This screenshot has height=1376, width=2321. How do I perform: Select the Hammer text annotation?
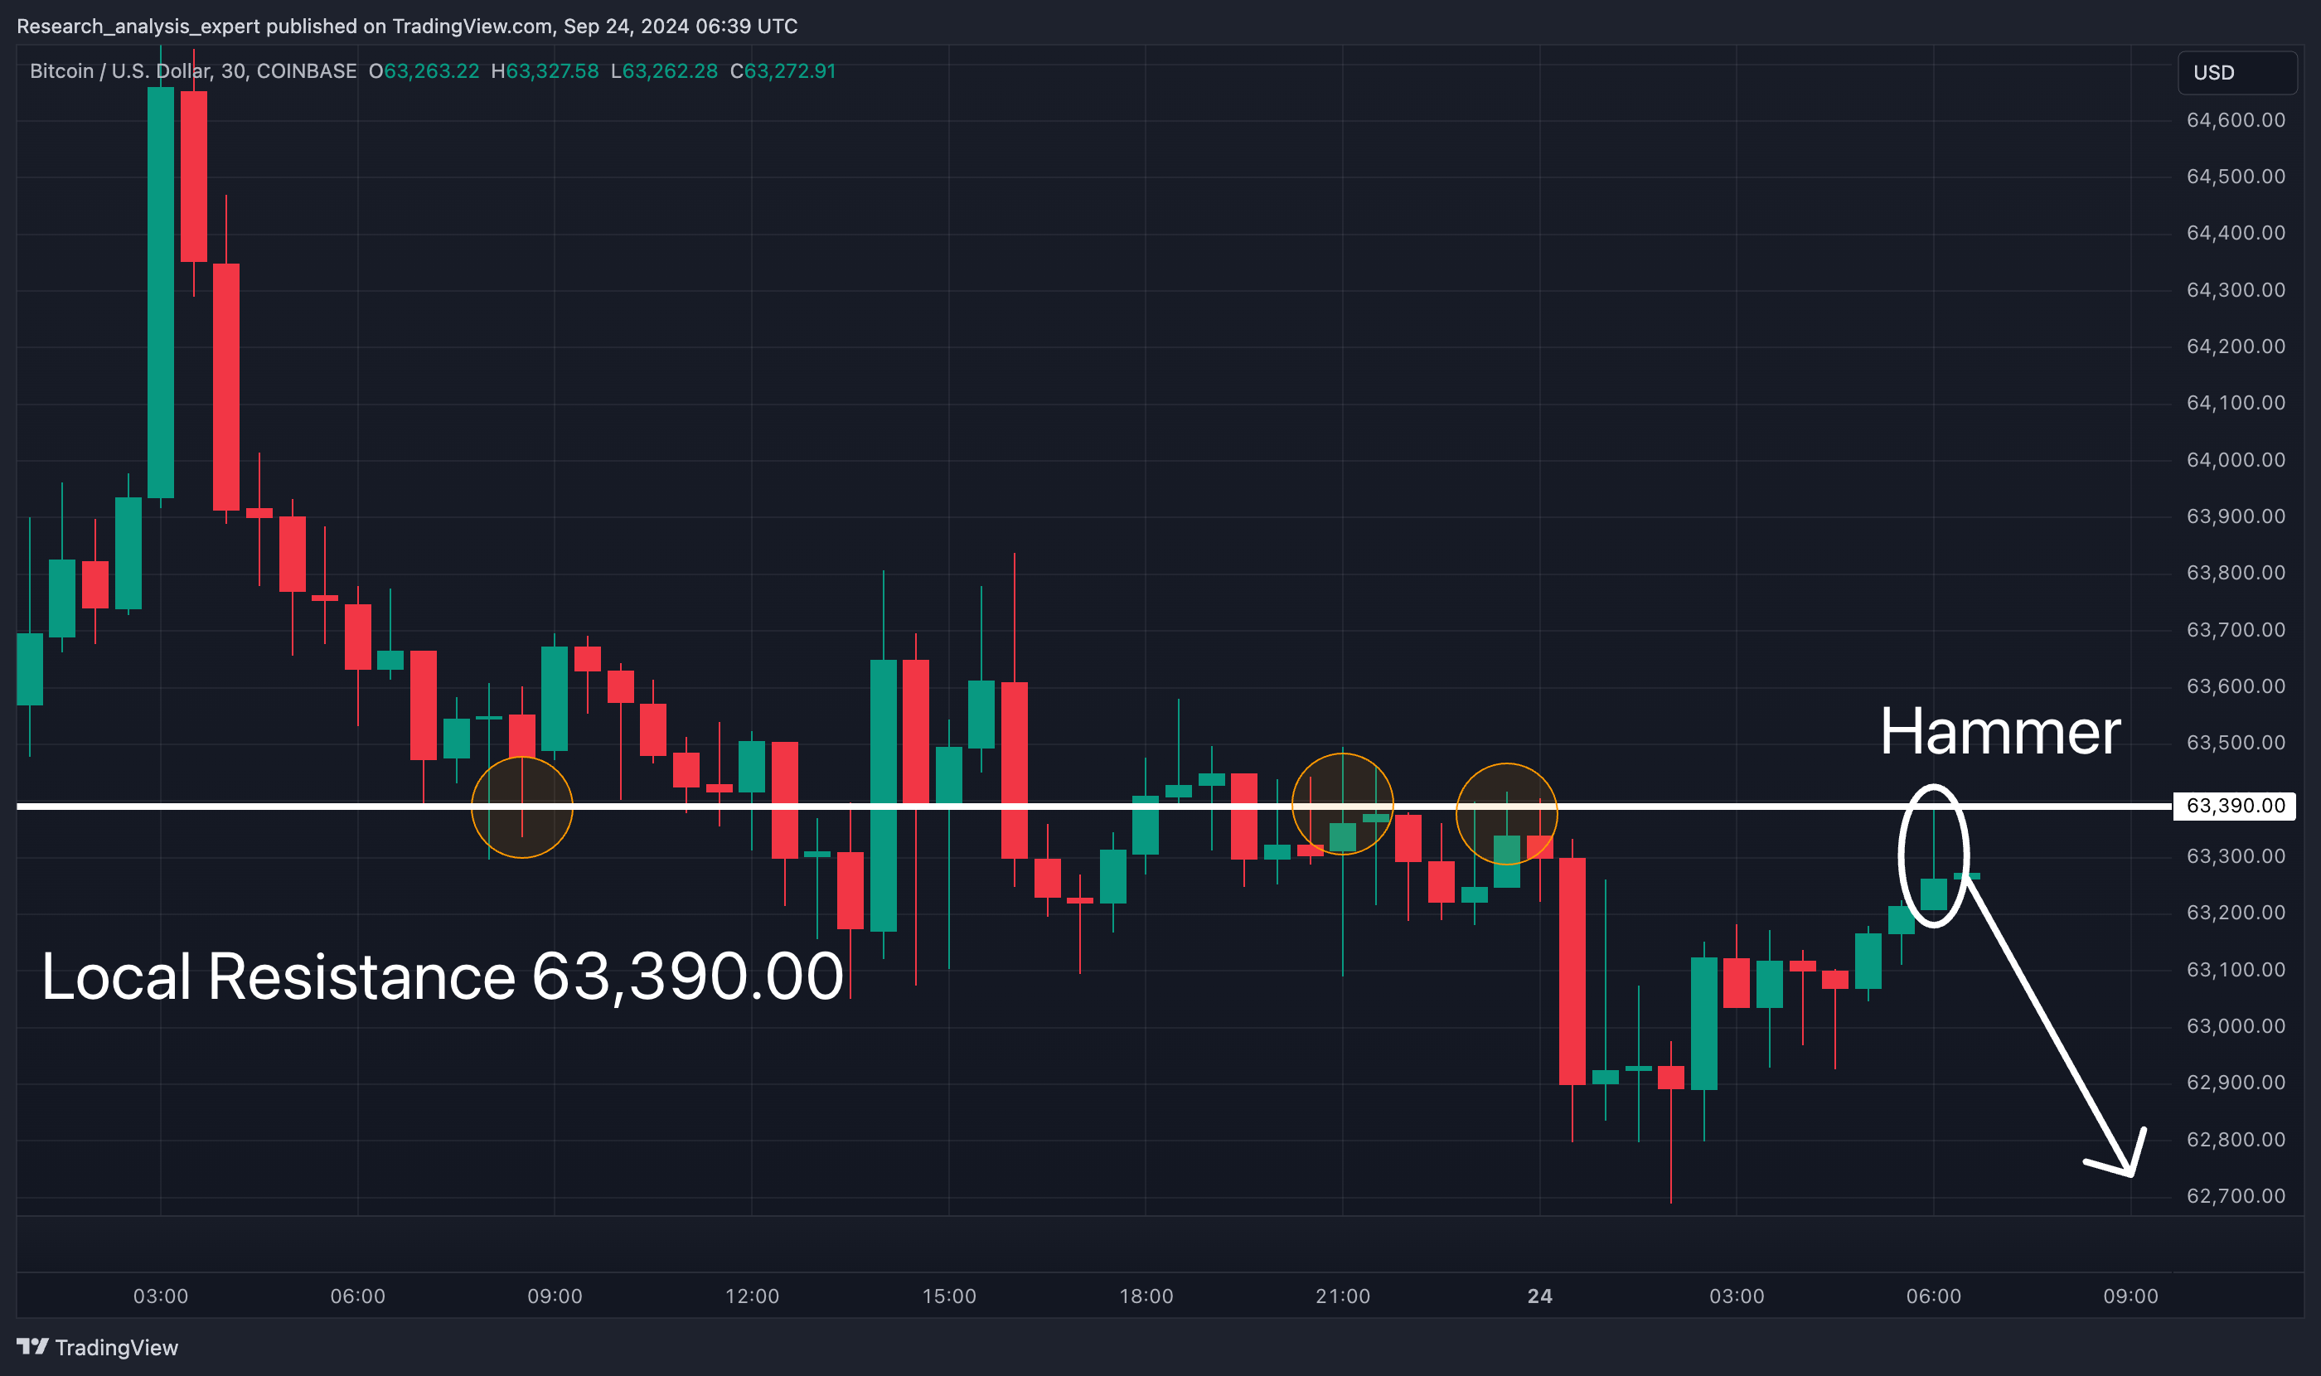pyautogui.click(x=1999, y=733)
